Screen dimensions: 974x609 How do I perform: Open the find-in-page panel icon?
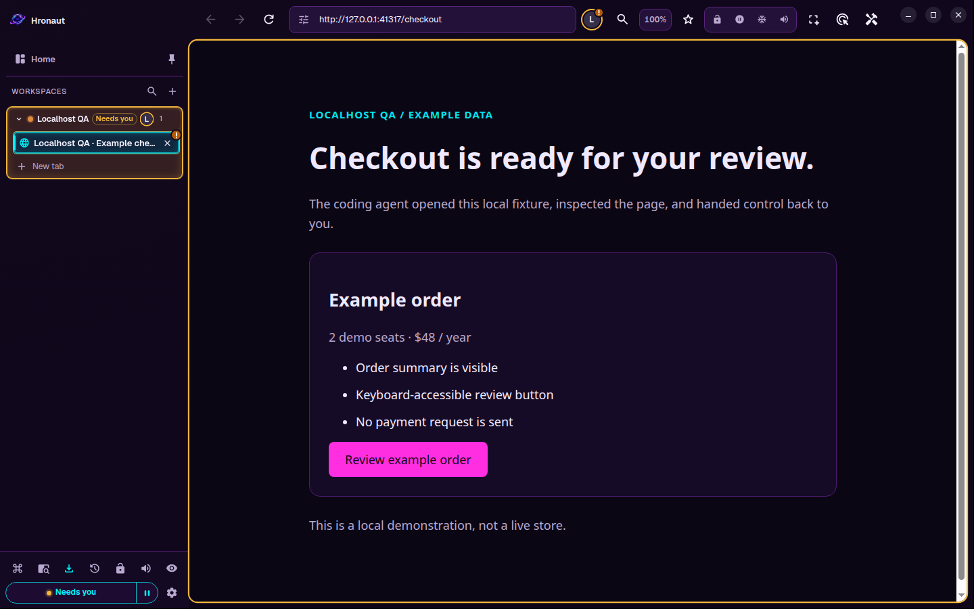(x=43, y=568)
